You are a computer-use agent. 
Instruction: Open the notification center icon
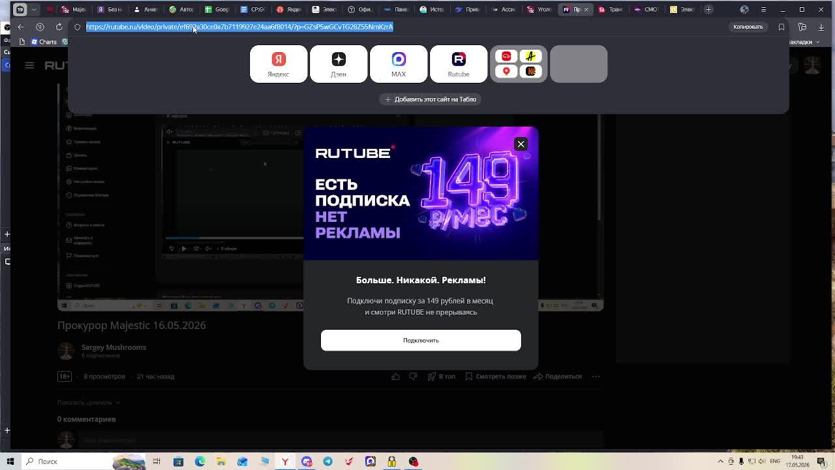pyautogui.click(x=821, y=462)
